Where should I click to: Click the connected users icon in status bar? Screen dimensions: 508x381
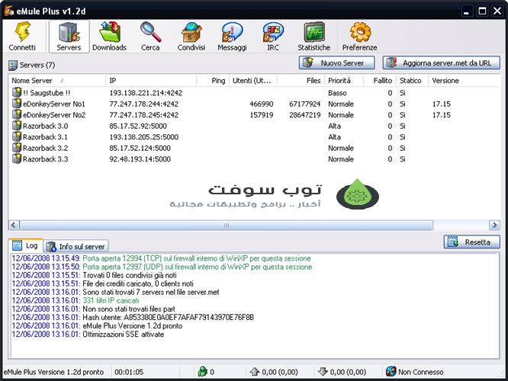pyautogui.click(x=202, y=372)
